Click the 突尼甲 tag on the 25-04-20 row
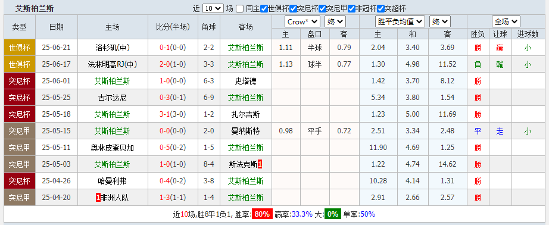The width and height of the screenshot is (549, 225). point(19,198)
